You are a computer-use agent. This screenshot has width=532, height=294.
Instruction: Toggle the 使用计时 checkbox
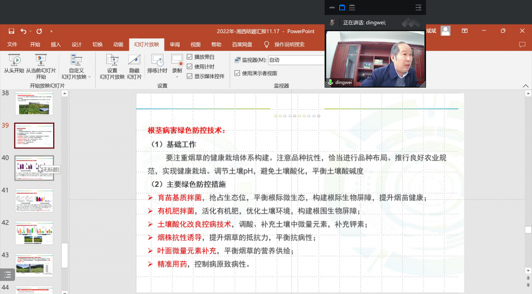(190, 67)
